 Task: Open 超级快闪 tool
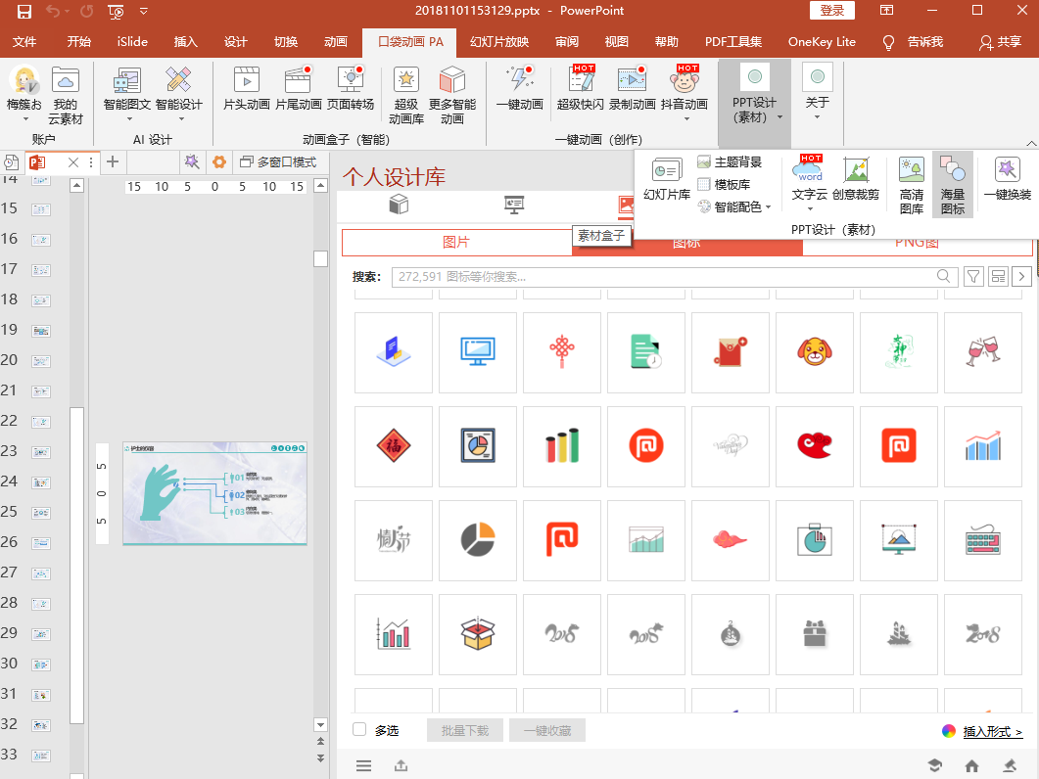pos(581,88)
